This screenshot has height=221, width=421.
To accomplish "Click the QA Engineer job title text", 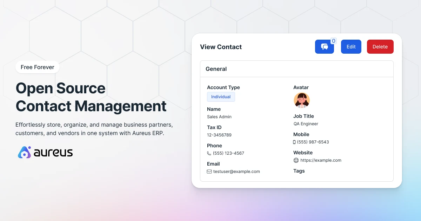I will tap(306, 123).
